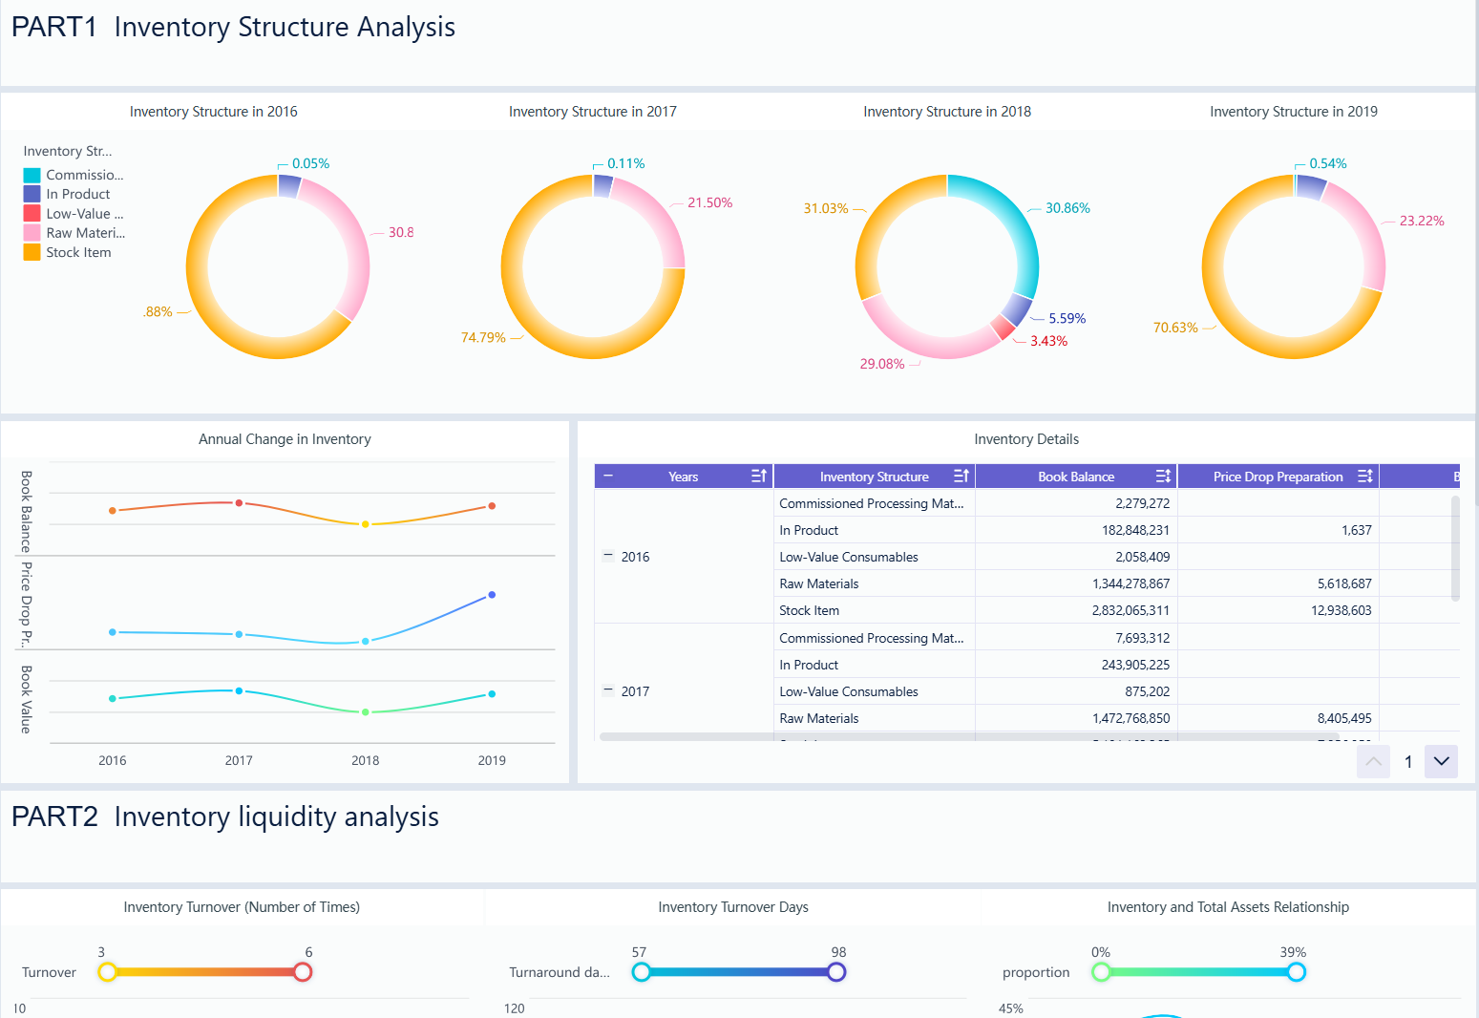This screenshot has height=1018, width=1479.
Task: Collapse the 2016 year group in Inventory Details
Action: pyautogui.click(x=608, y=557)
